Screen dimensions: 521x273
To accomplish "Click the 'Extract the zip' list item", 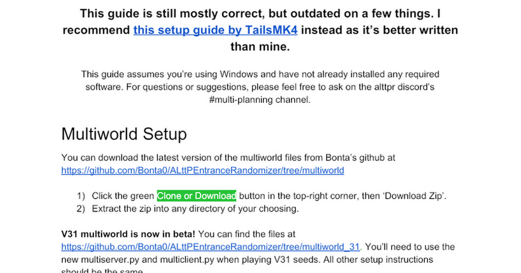I will [195, 209].
